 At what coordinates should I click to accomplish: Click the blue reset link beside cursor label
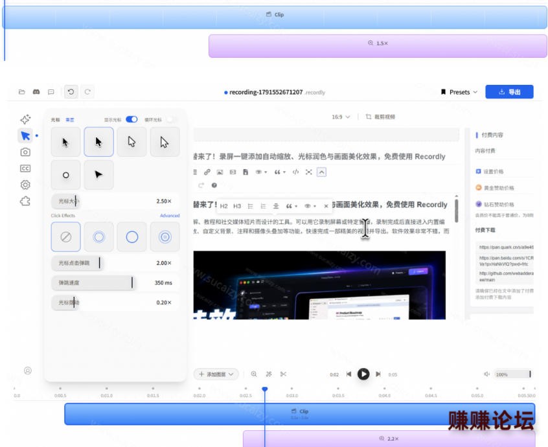coord(70,120)
